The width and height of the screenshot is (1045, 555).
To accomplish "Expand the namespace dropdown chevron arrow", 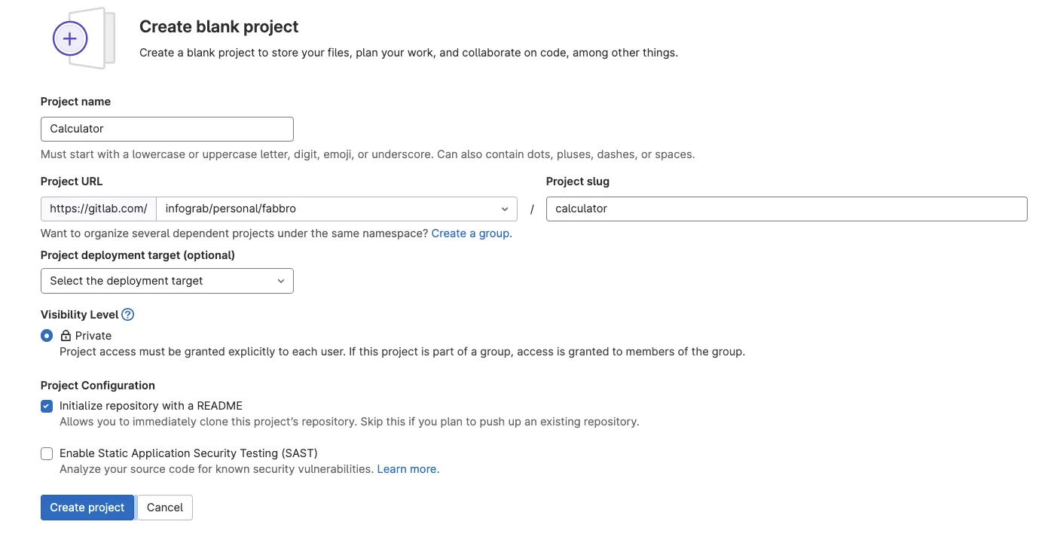I will [505, 209].
